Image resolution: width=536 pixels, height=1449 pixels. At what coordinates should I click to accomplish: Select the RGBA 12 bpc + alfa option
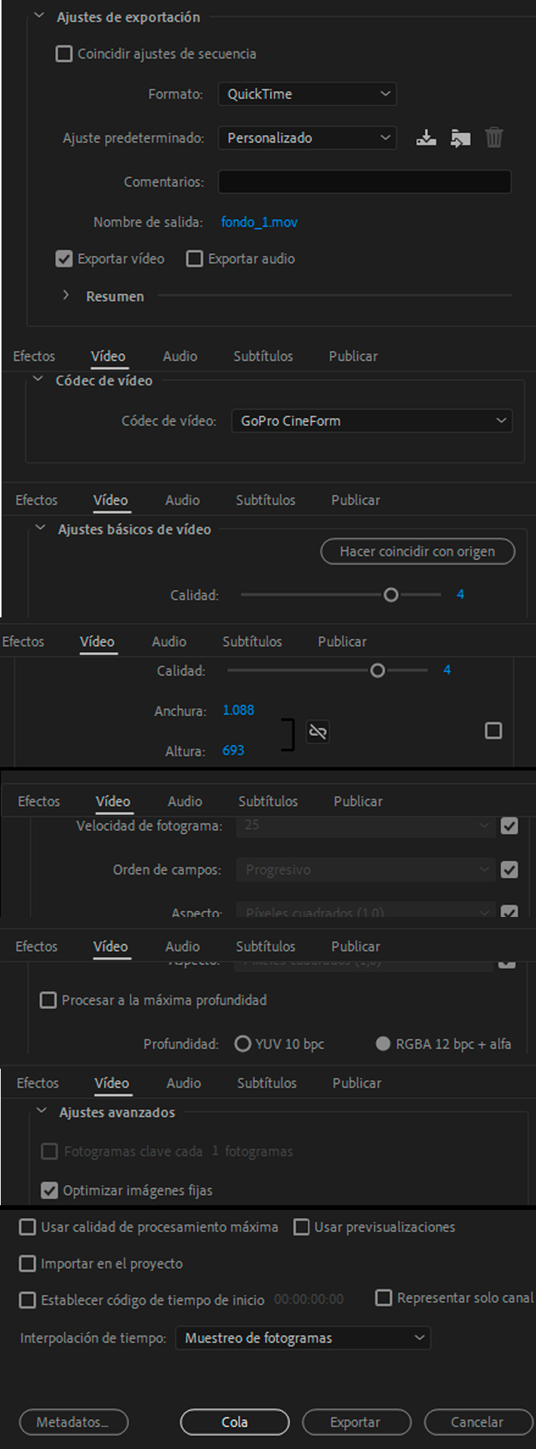pyautogui.click(x=383, y=1044)
